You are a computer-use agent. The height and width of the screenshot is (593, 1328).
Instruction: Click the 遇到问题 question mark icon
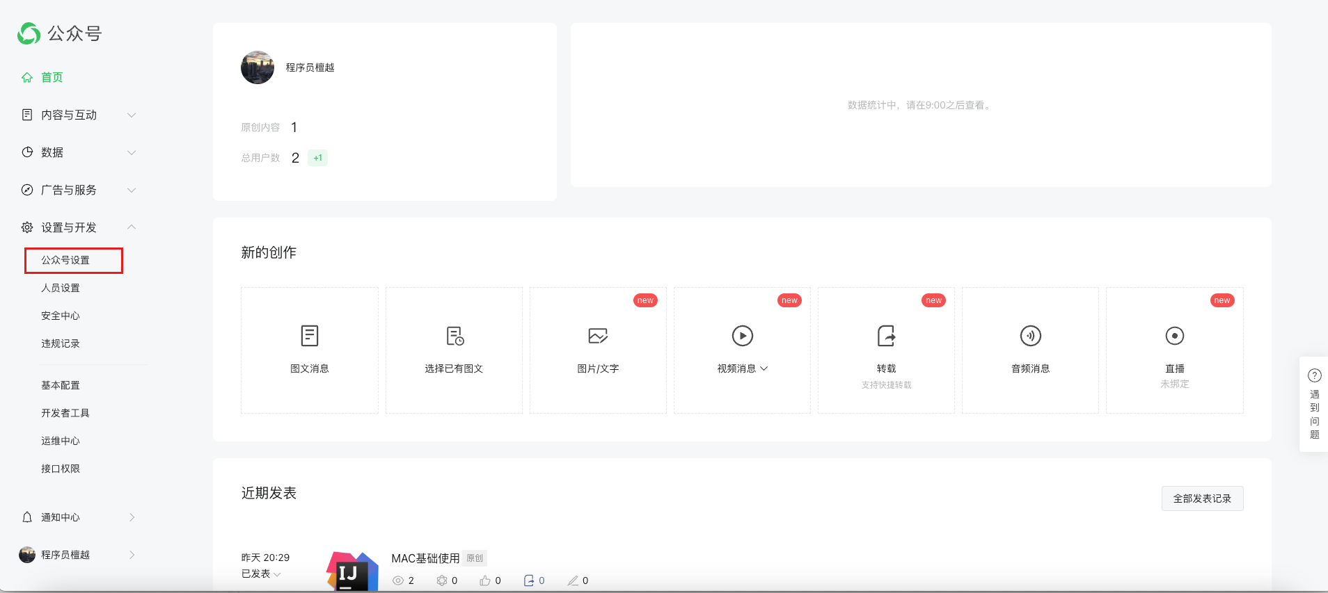pos(1315,375)
